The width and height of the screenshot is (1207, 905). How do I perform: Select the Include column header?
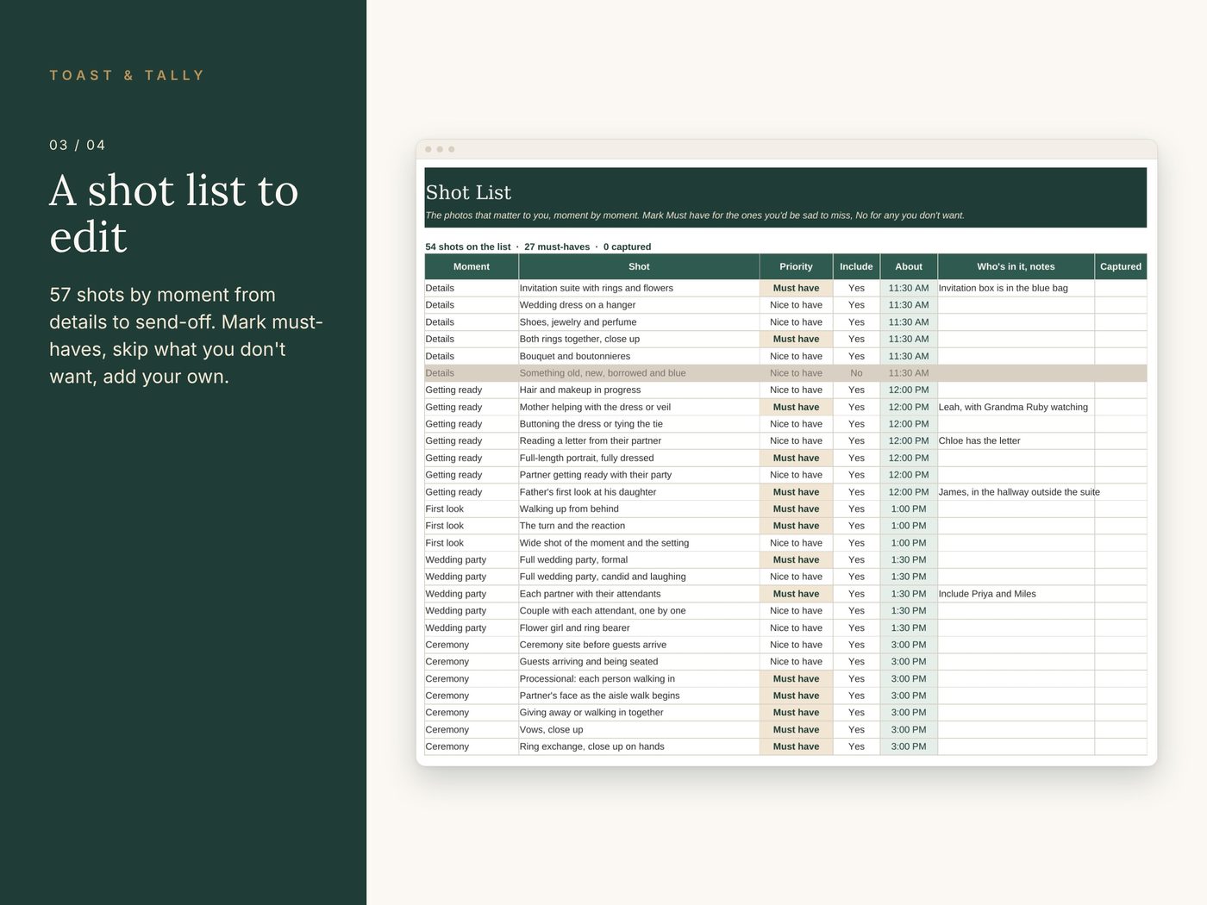click(x=856, y=266)
